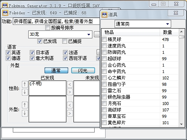Toggle the 德语 language checkbox
187x140 pixels.
pyautogui.click(x=8, y=58)
